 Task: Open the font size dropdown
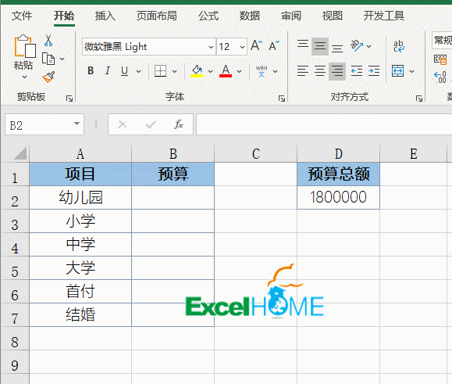(243, 47)
